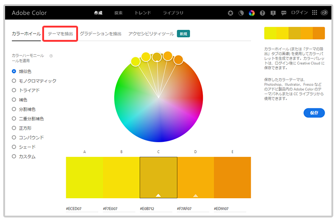Click hex field #ED9107

tap(230, 209)
